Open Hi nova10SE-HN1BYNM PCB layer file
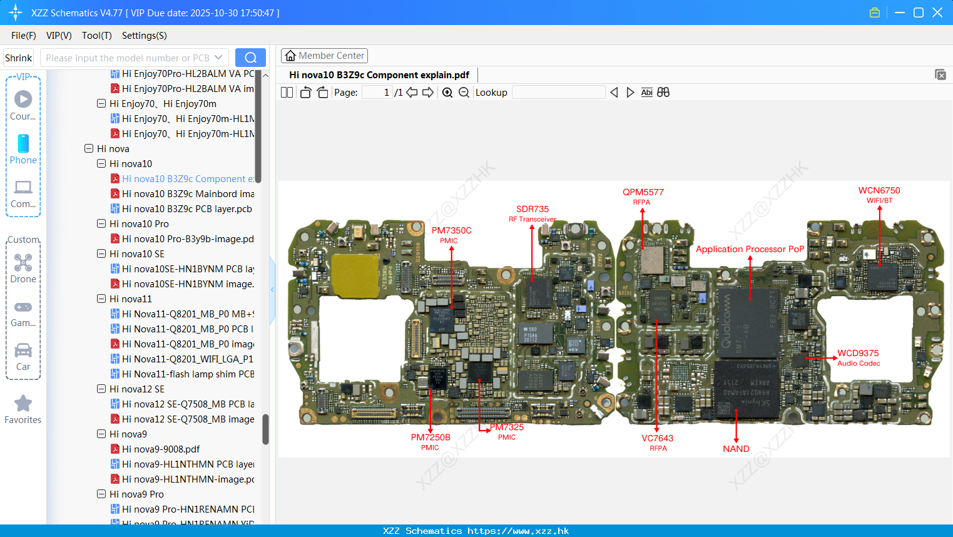The image size is (953, 537). coord(183,269)
